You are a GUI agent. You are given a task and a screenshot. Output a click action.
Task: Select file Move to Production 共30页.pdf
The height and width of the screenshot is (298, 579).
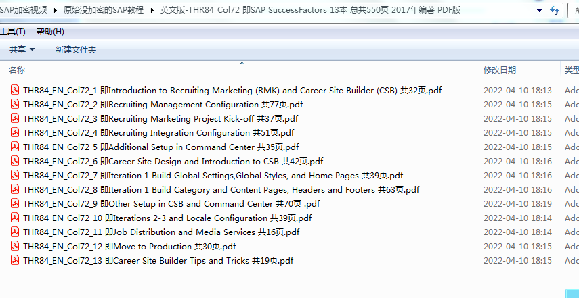tap(129, 247)
